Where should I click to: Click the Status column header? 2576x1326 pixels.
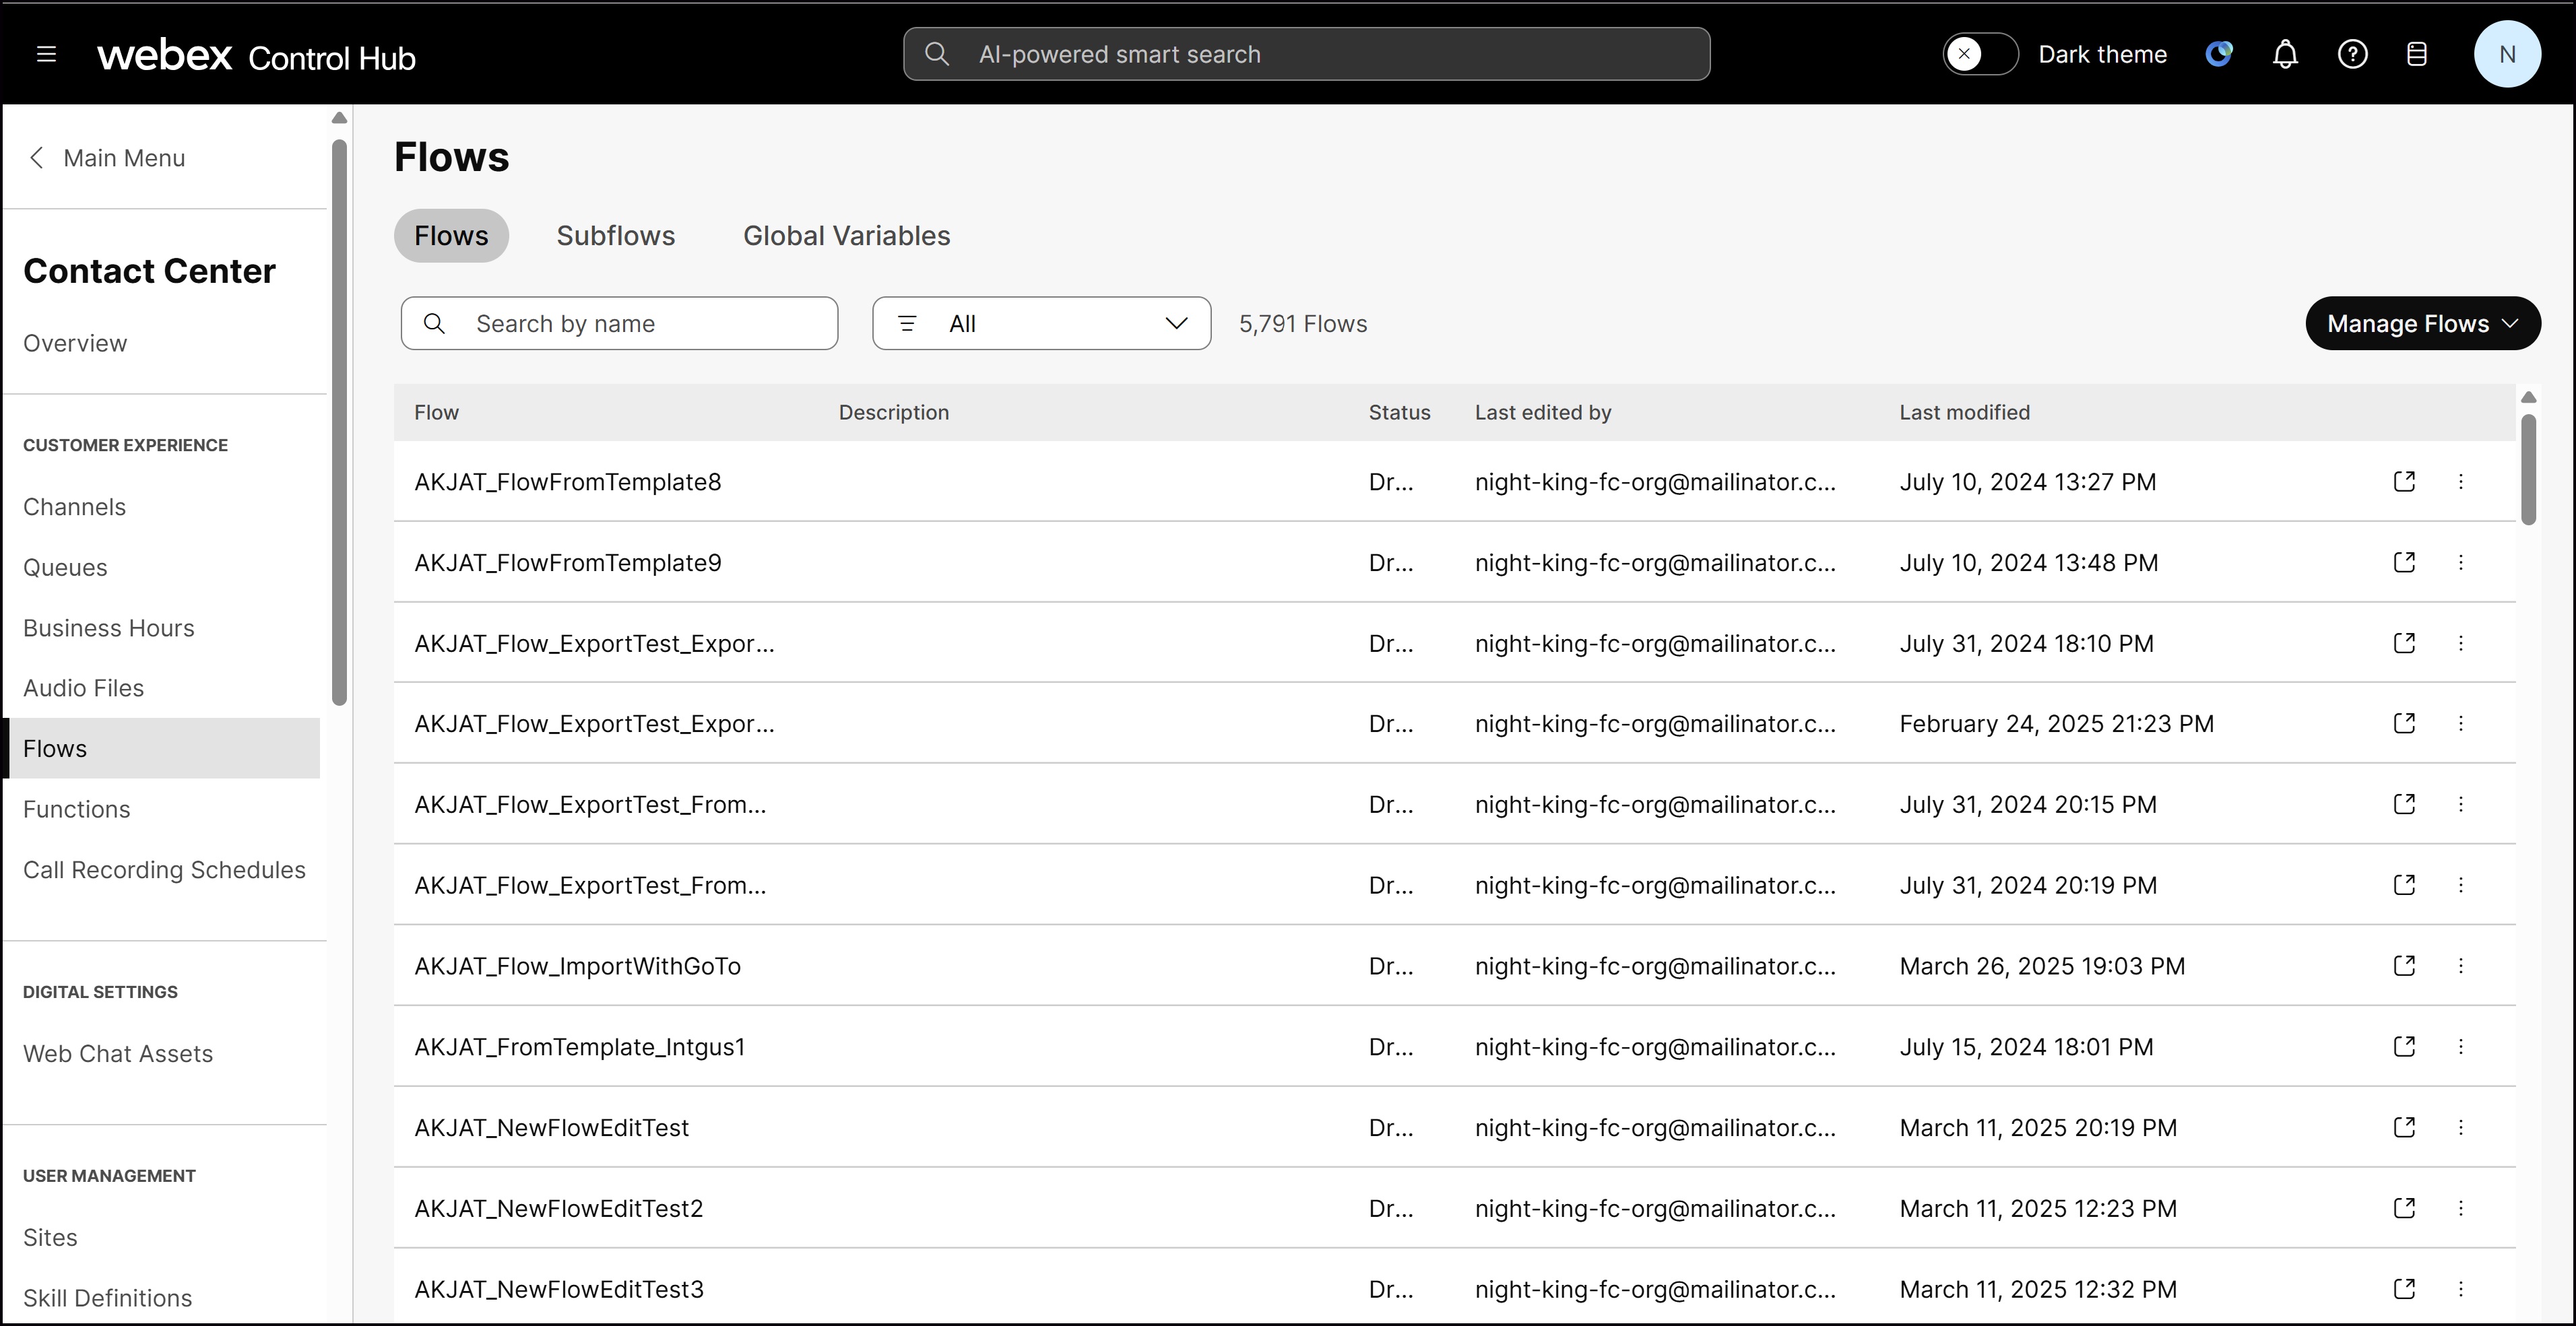click(x=1399, y=412)
